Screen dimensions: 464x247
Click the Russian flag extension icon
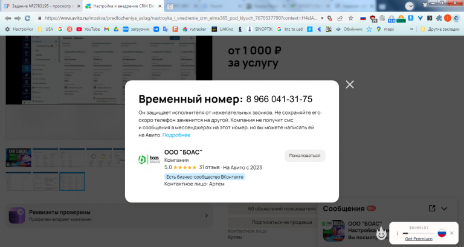362,18
